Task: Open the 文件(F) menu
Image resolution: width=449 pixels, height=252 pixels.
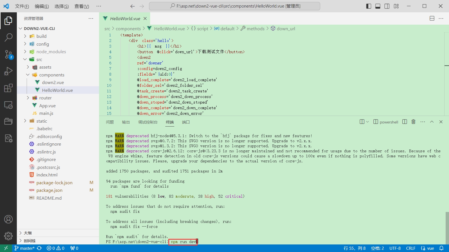Action: pyautogui.click(x=22, y=6)
